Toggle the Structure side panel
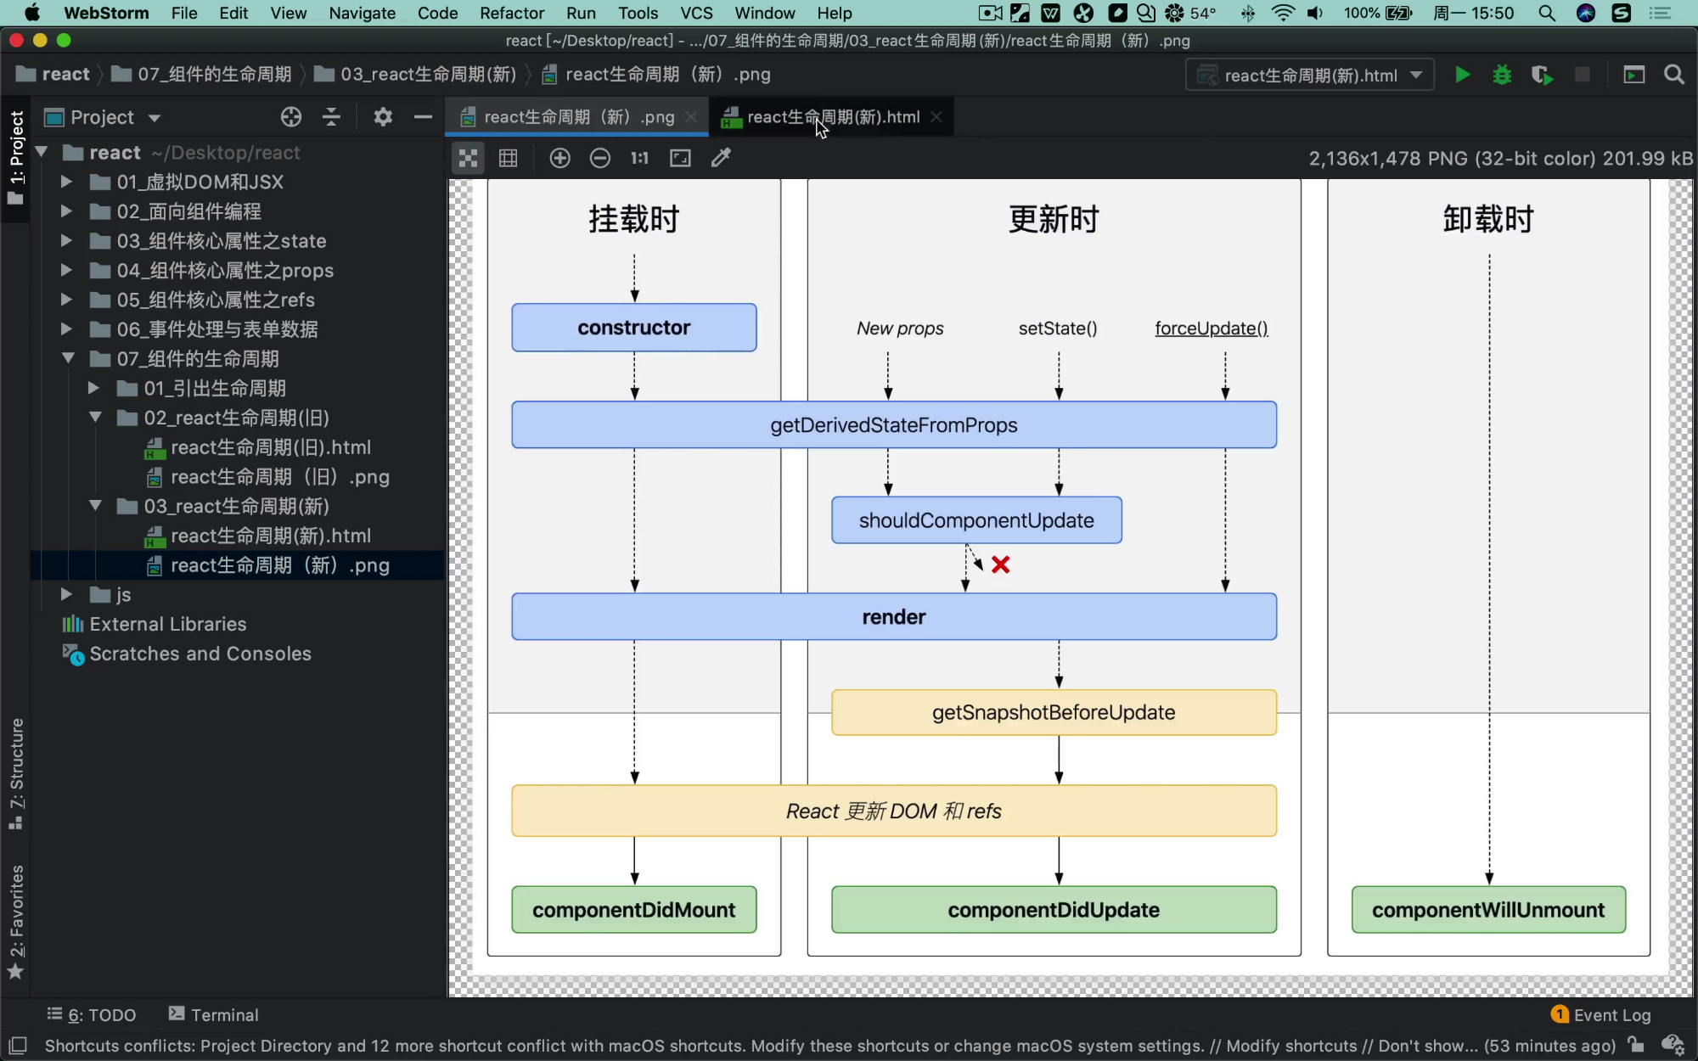1698x1061 pixels. [16, 772]
